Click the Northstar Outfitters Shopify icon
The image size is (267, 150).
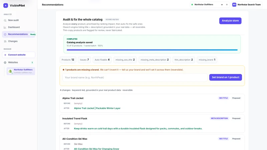[10, 71]
